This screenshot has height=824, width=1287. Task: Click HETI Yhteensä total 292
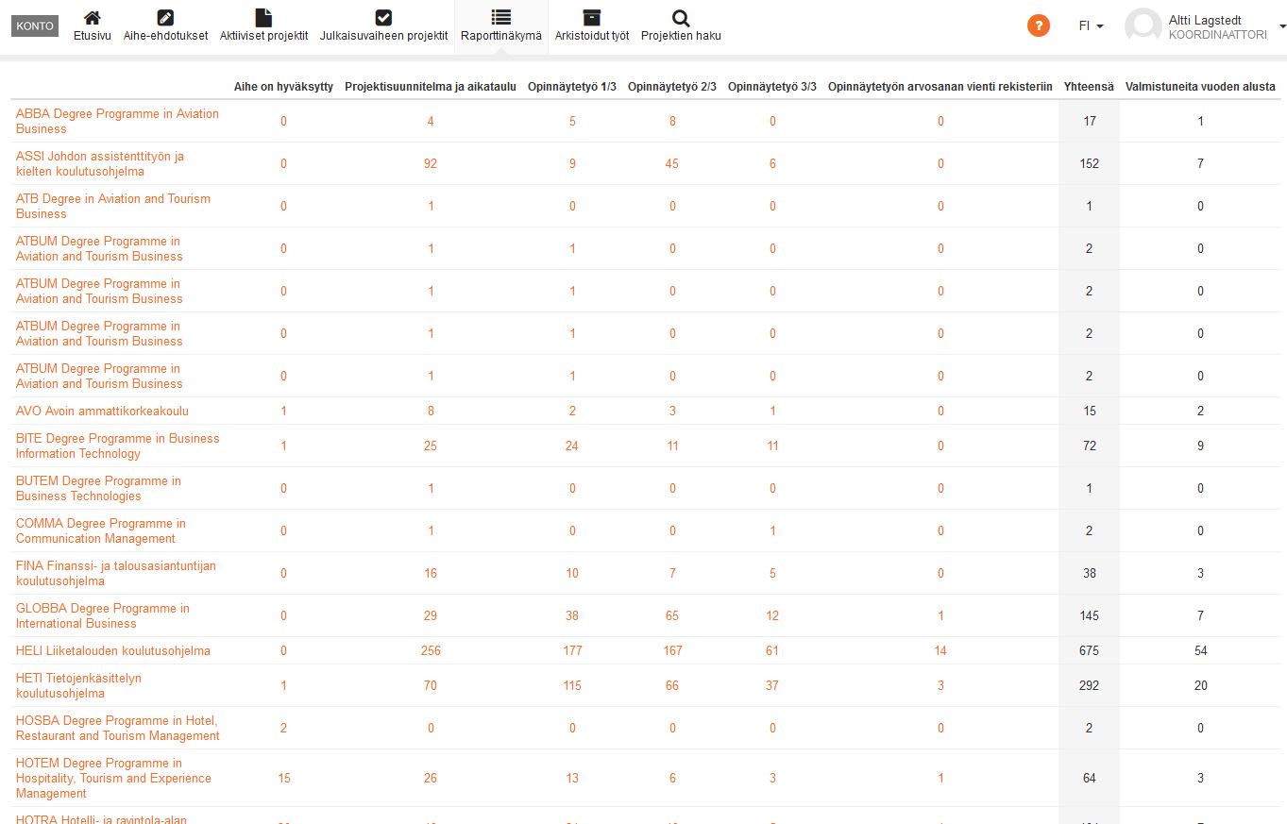[x=1089, y=685]
